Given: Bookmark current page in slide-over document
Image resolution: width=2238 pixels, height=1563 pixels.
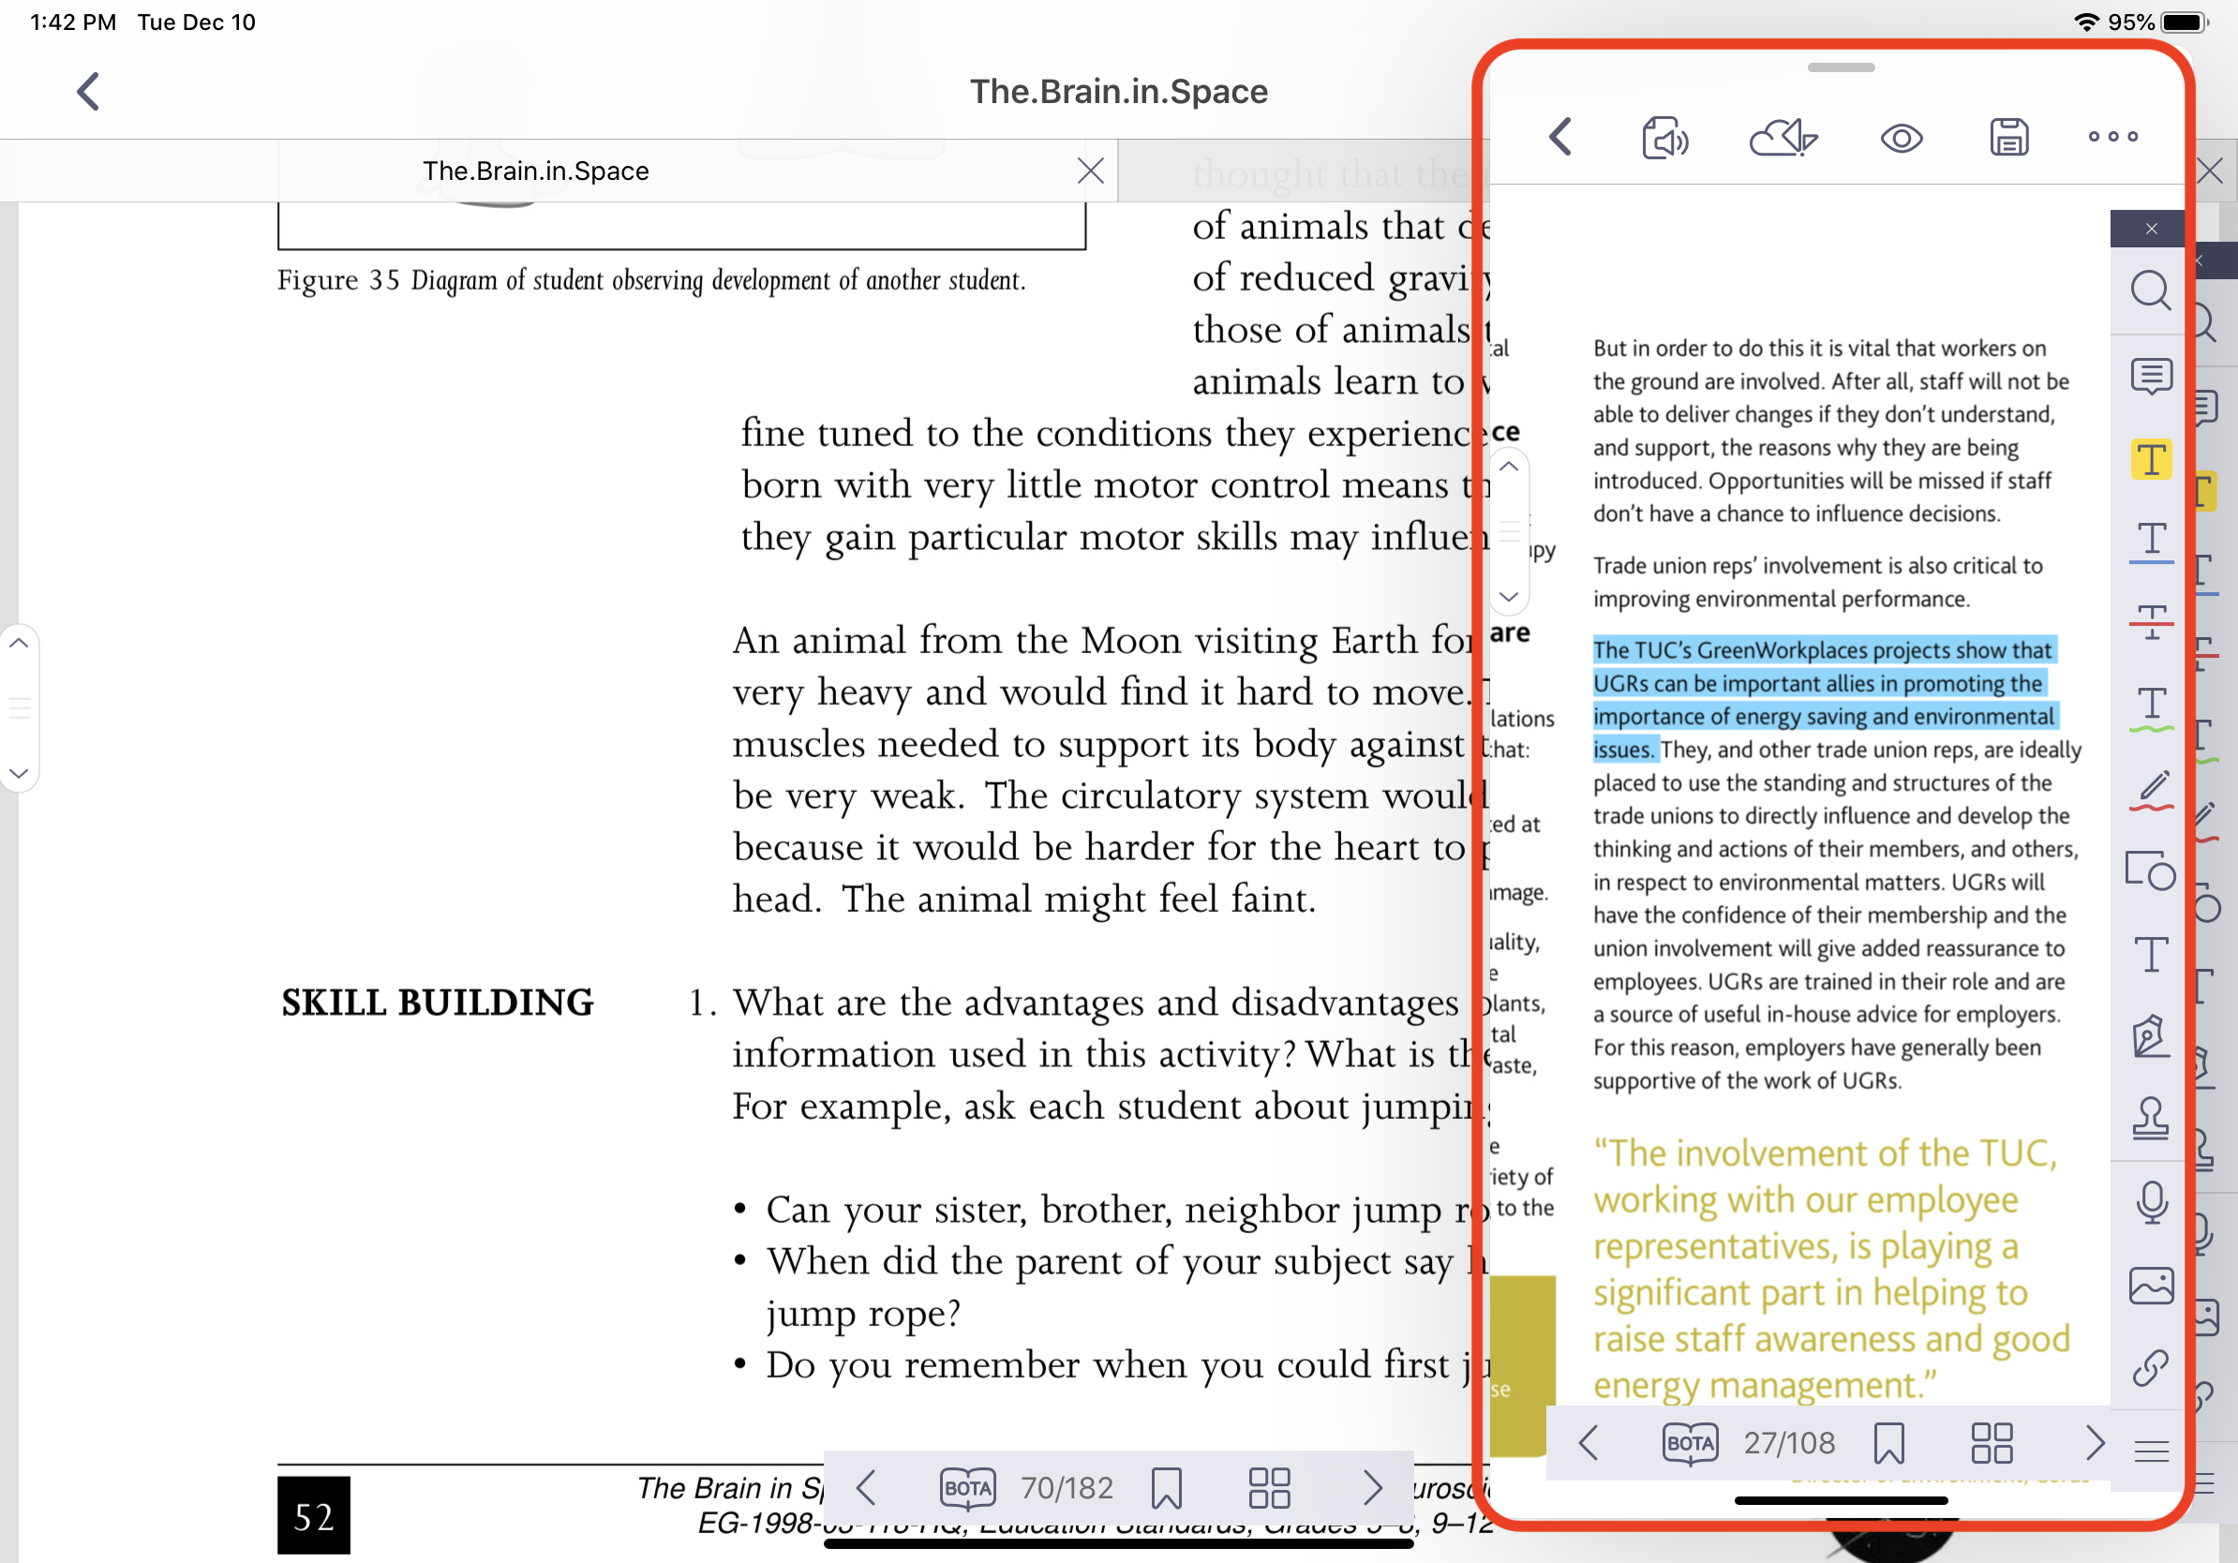Looking at the screenshot, I should (1889, 1443).
